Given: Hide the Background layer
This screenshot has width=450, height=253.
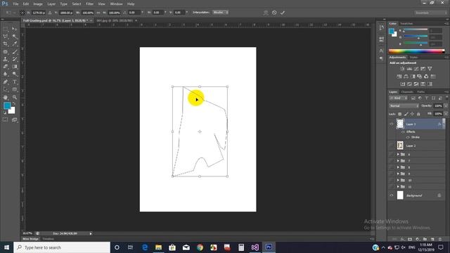Looking at the screenshot, I should point(392,195).
